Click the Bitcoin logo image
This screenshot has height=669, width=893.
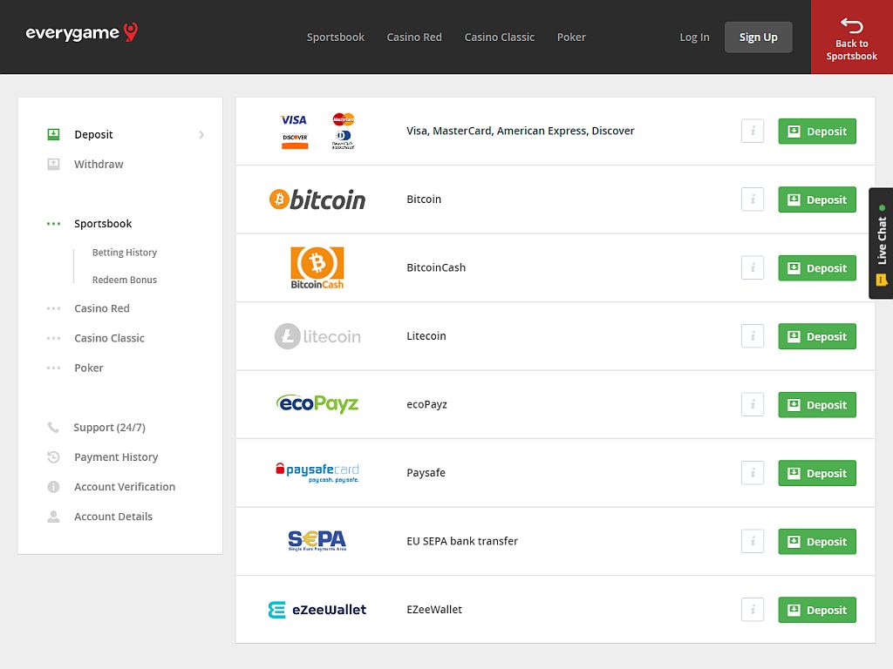(317, 199)
